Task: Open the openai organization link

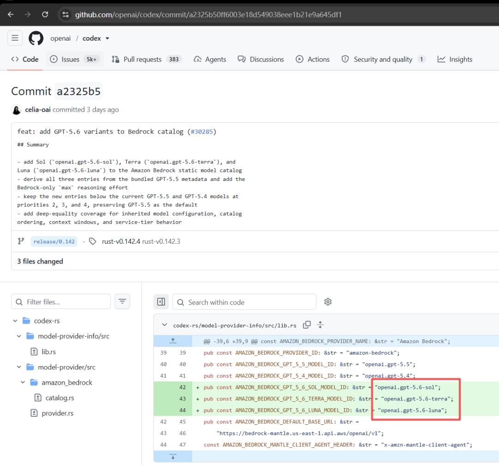Action: point(61,38)
